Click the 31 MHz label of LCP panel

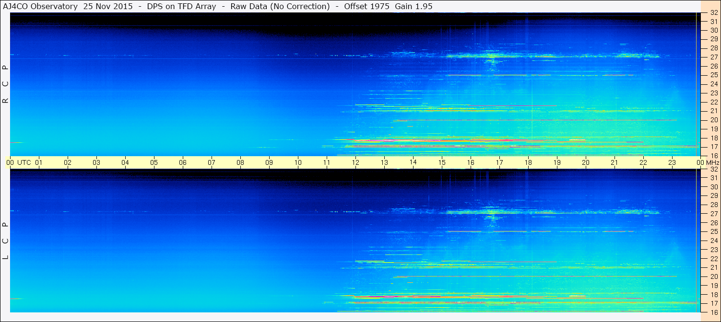tap(713, 178)
